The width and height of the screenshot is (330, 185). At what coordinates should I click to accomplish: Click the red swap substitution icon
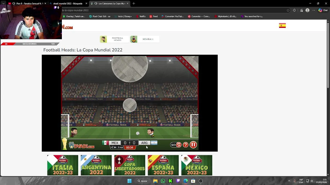pyautogui.click(x=179, y=145)
